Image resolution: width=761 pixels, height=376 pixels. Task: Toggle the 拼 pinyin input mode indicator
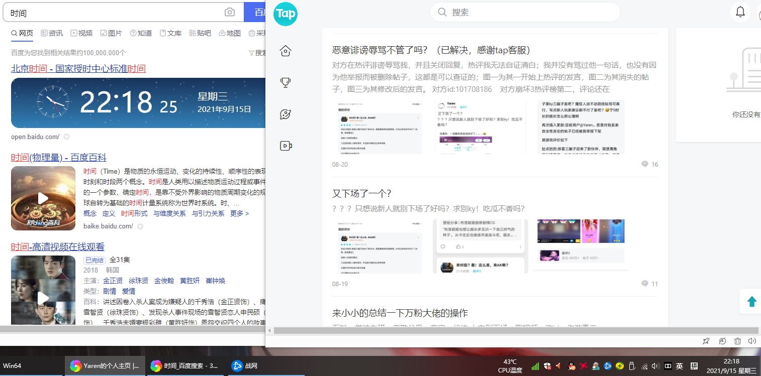pyautogui.click(x=694, y=366)
